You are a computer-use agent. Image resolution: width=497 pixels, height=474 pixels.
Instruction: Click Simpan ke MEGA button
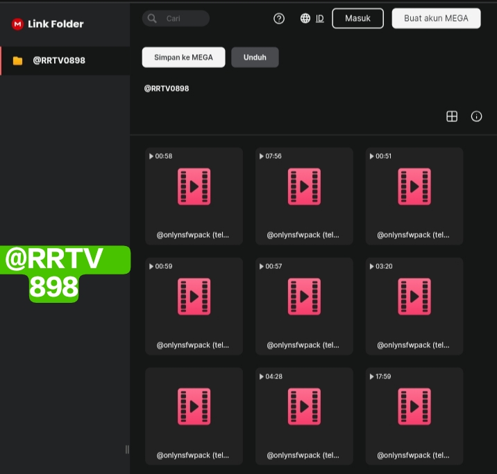pyautogui.click(x=183, y=58)
